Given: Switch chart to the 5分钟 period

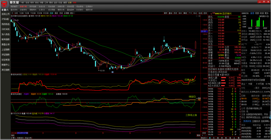Looking at the screenshot, I should tap(26, 13).
